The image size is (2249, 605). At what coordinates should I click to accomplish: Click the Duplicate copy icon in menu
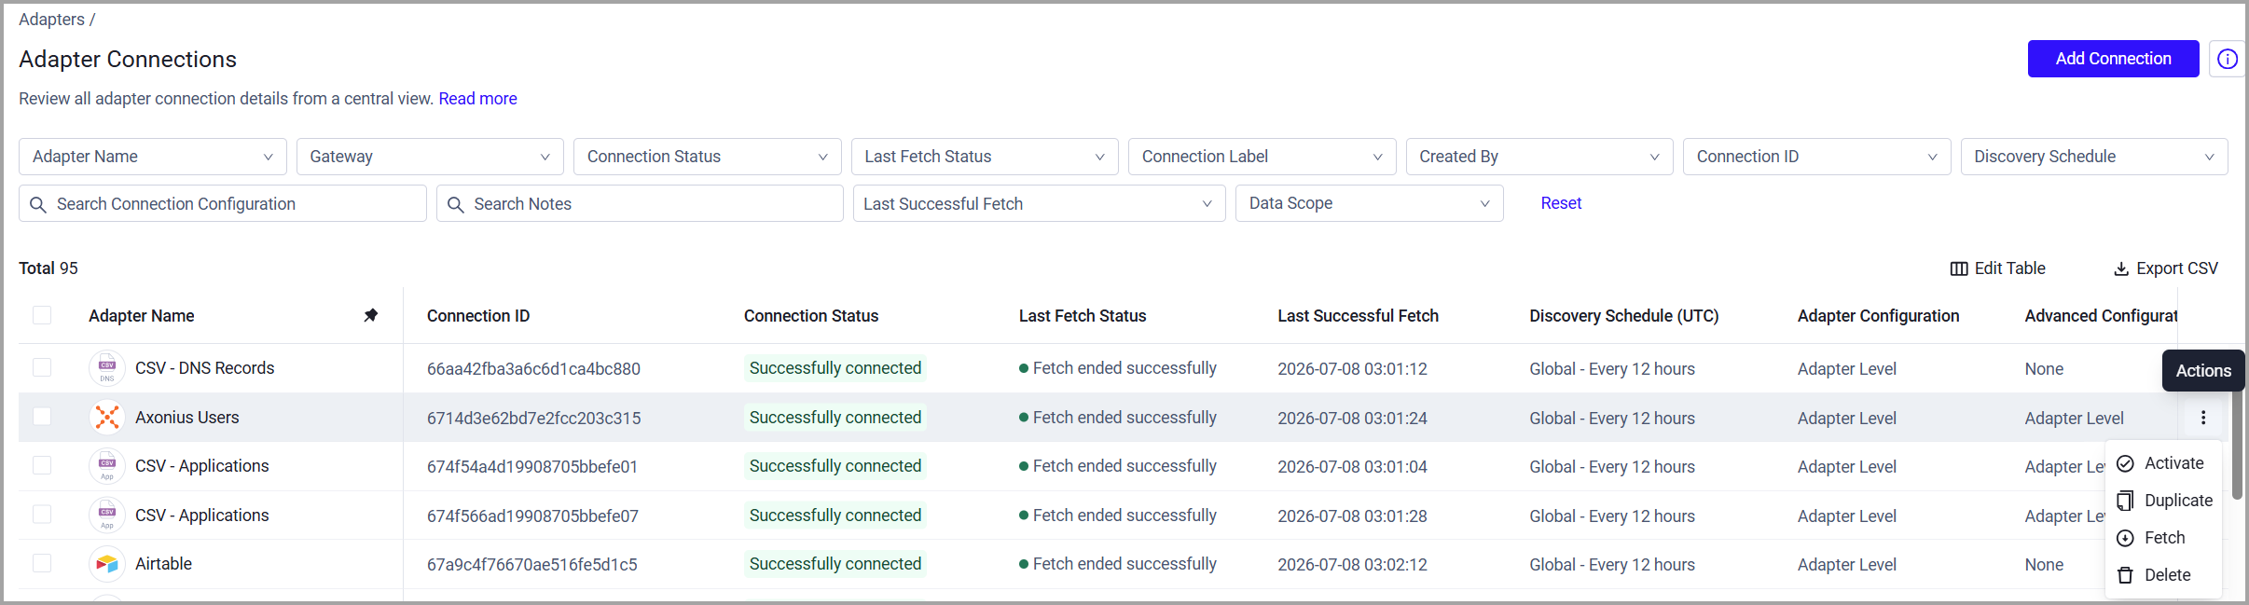click(x=2125, y=501)
